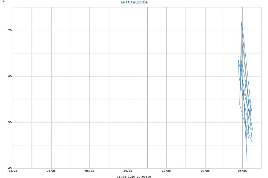Click the 10/25 x-axis label

coord(128,171)
